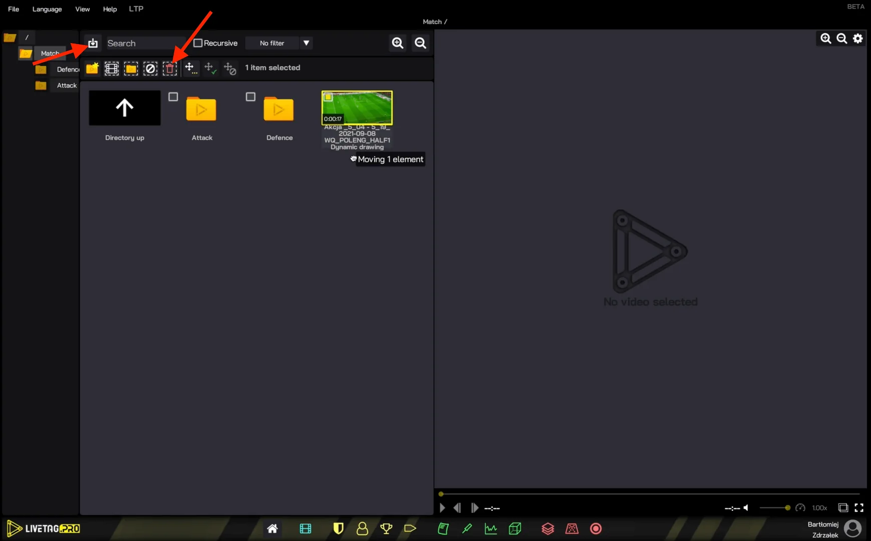Image resolution: width=871 pixels, height=541 pixels.
Task: Click the move selected items icon with dots
Action: pyautogui.click(x=190, y=68)
